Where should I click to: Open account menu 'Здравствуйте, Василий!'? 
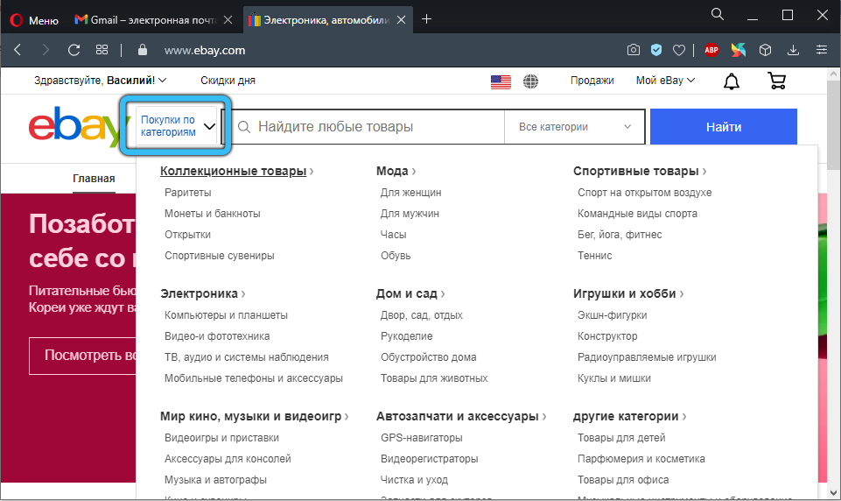click(100, 81)
